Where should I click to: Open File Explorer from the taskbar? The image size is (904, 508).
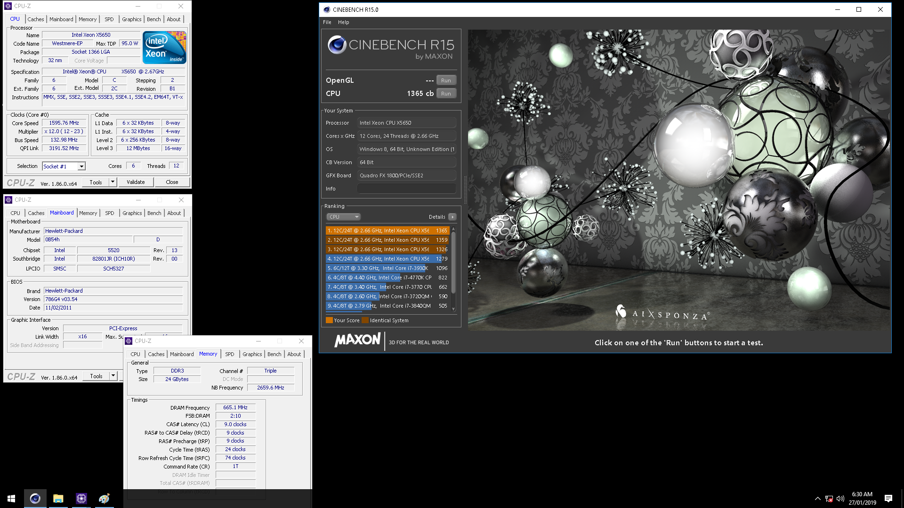click(x=58, y=499)
